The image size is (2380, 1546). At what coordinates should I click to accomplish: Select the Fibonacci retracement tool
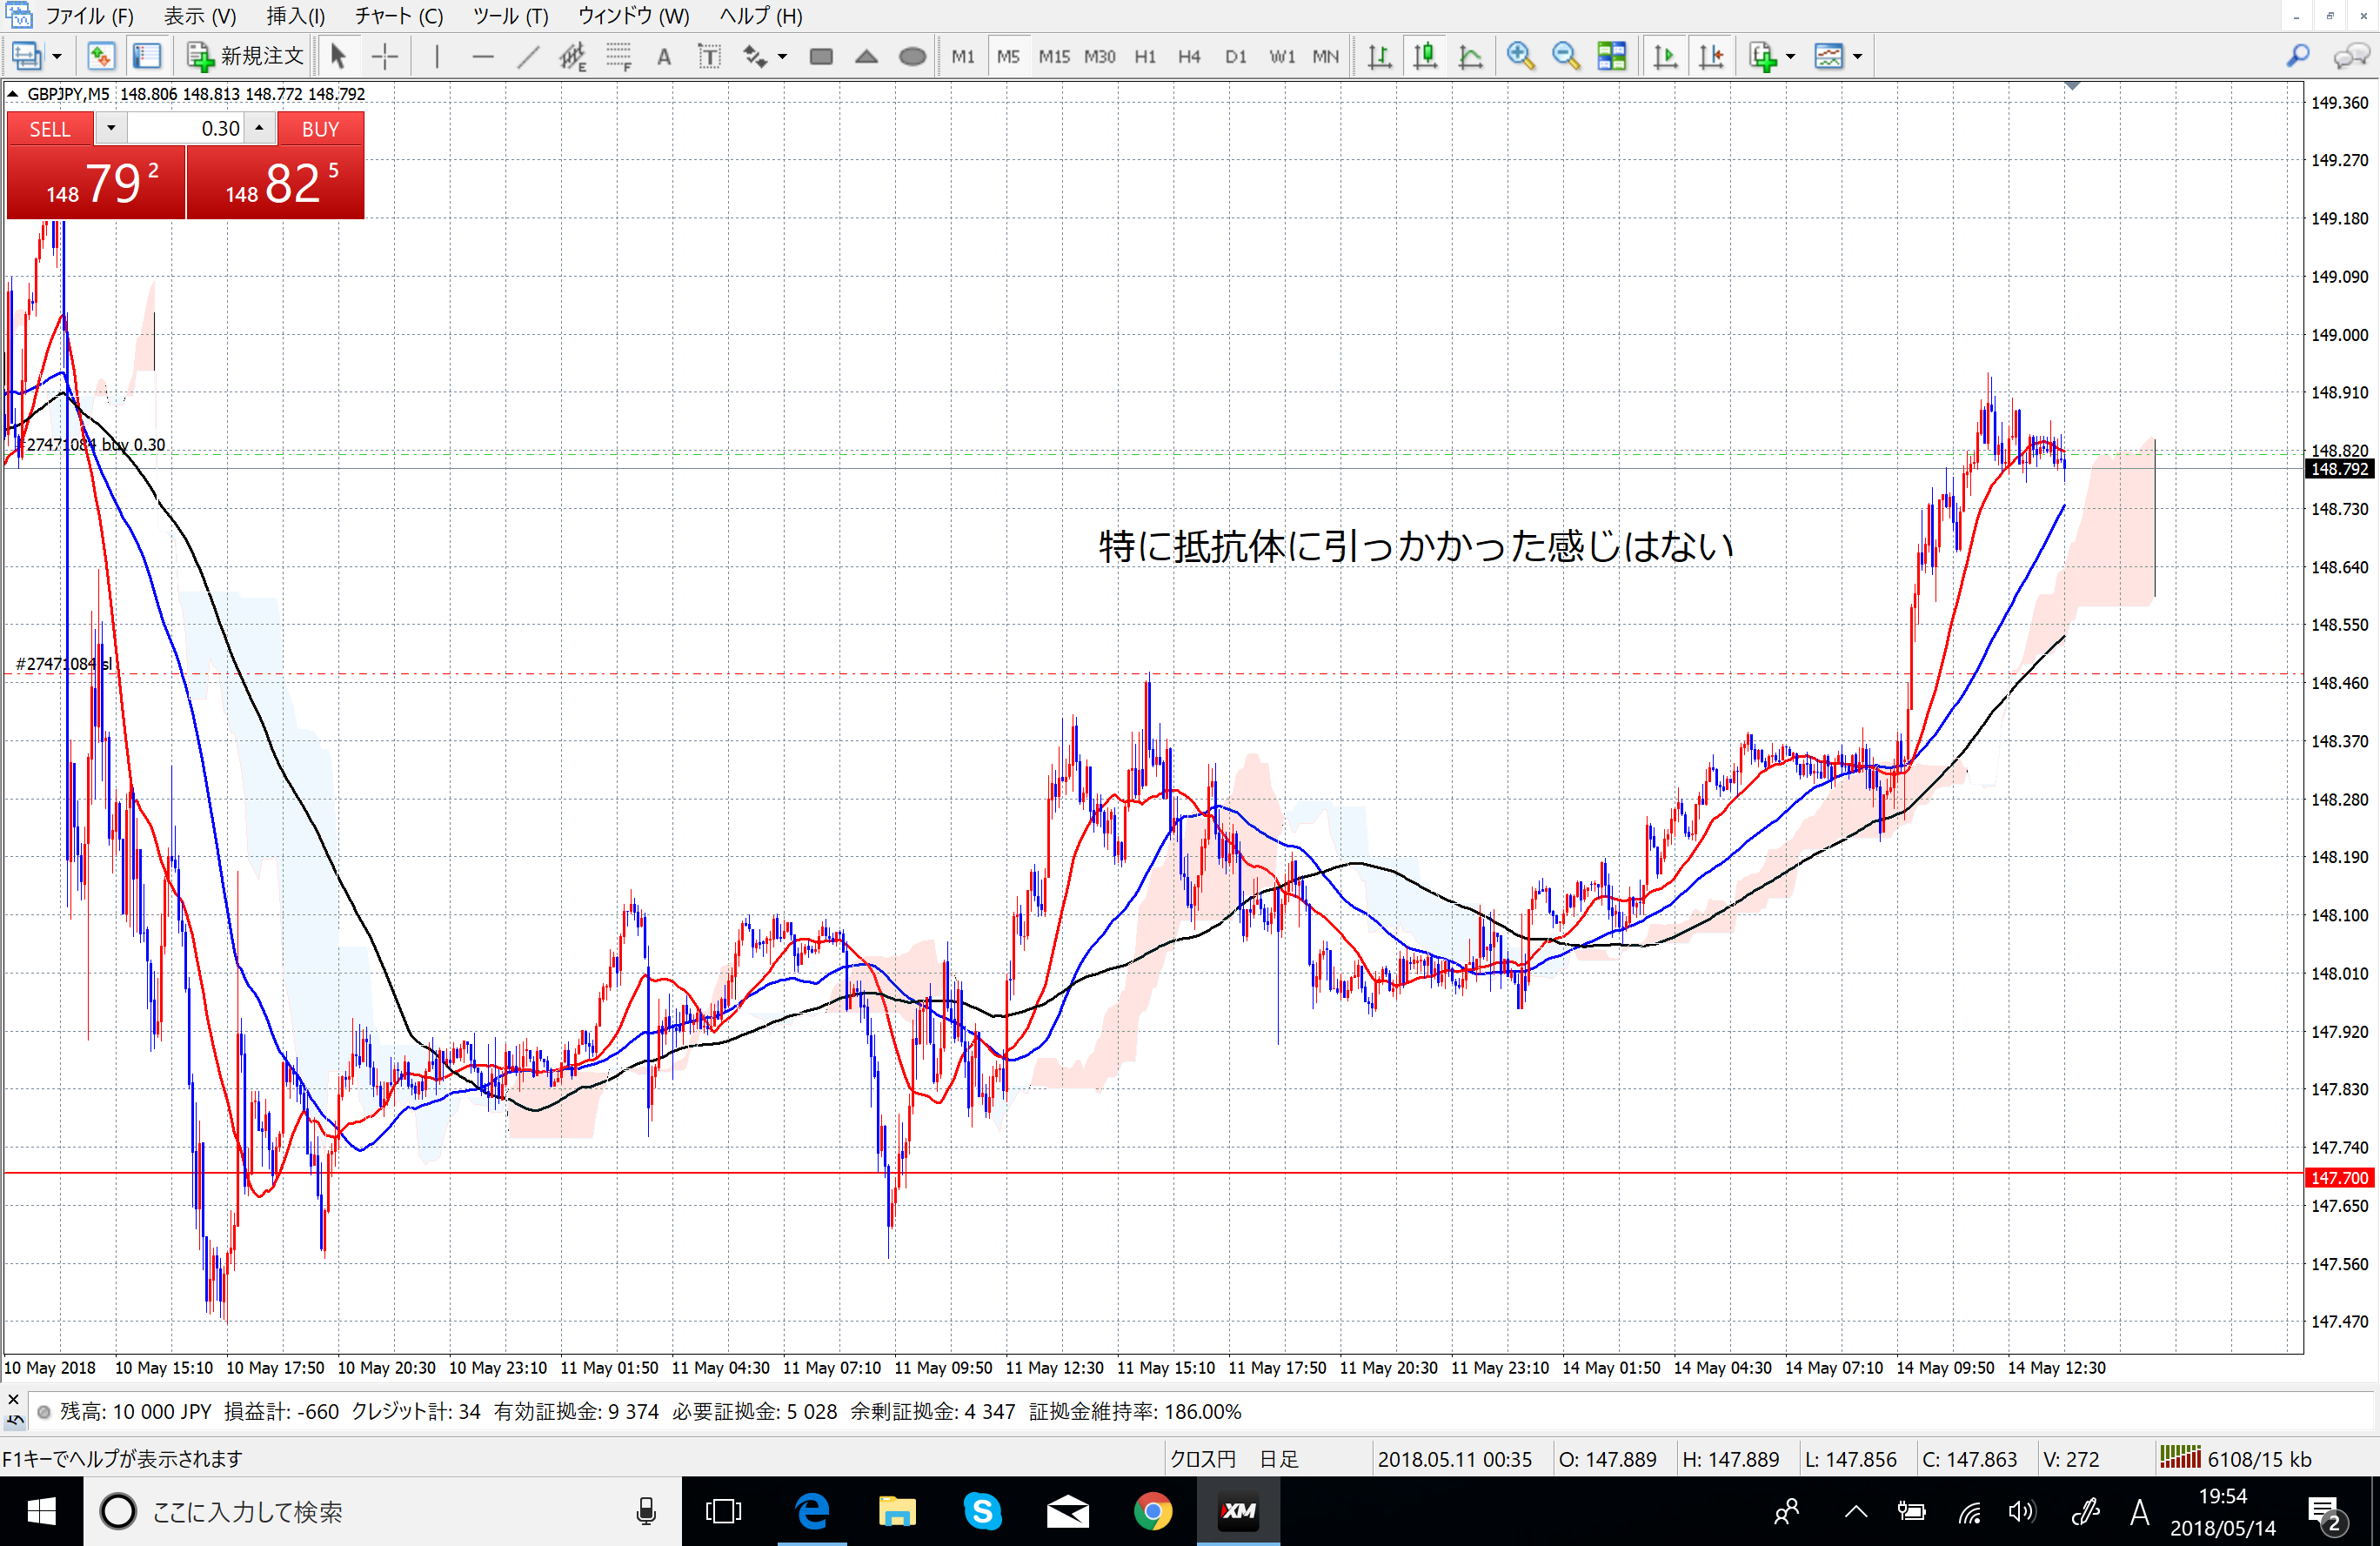coord(619,57)
